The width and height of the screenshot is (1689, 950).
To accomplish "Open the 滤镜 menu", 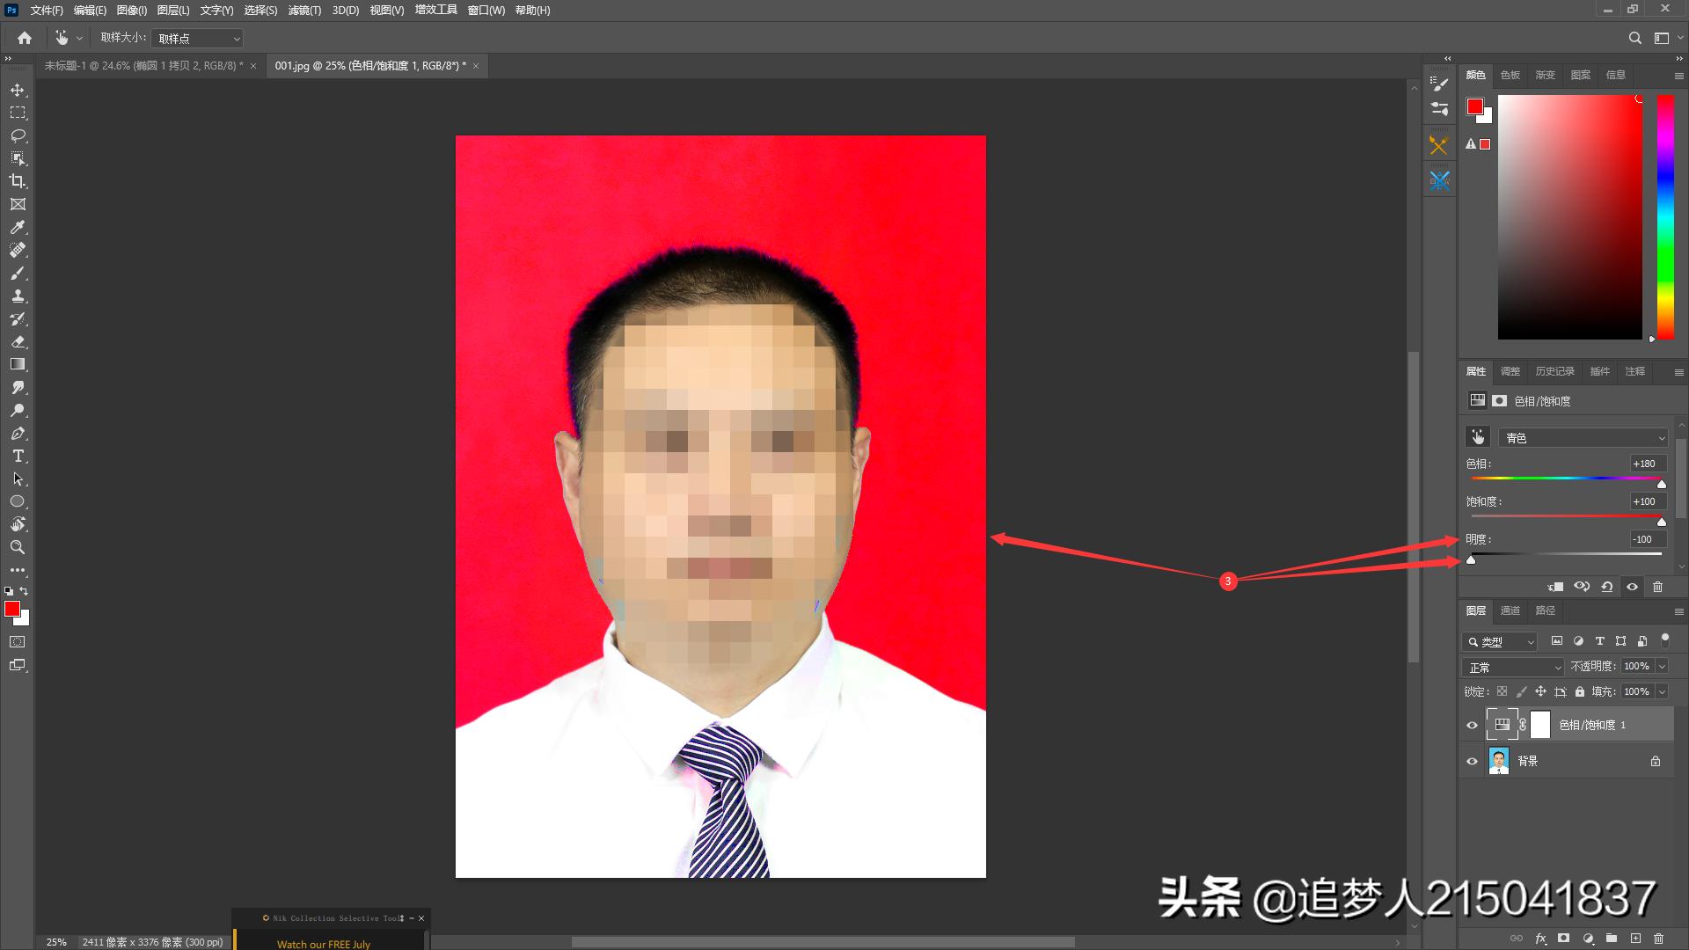I will (304, 11).
